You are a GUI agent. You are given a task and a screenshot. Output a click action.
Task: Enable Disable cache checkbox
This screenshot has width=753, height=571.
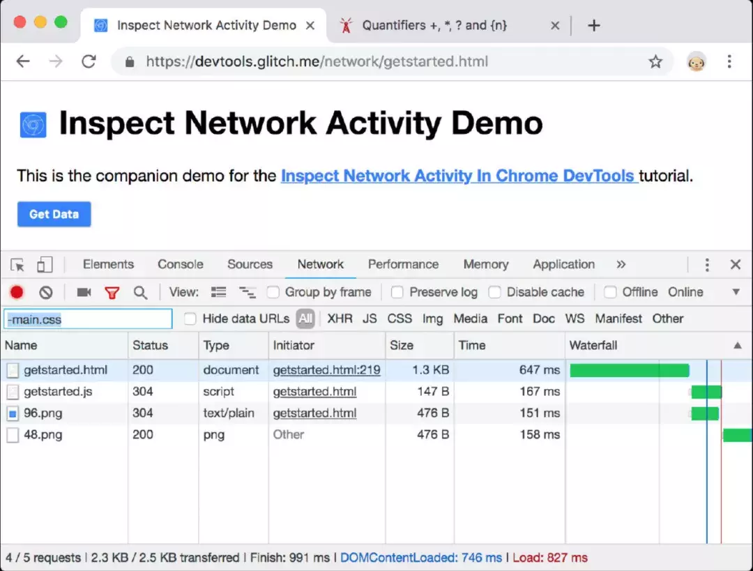coord(494,292)
